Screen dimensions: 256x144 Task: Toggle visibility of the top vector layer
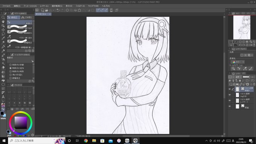(x=230, y=89)
